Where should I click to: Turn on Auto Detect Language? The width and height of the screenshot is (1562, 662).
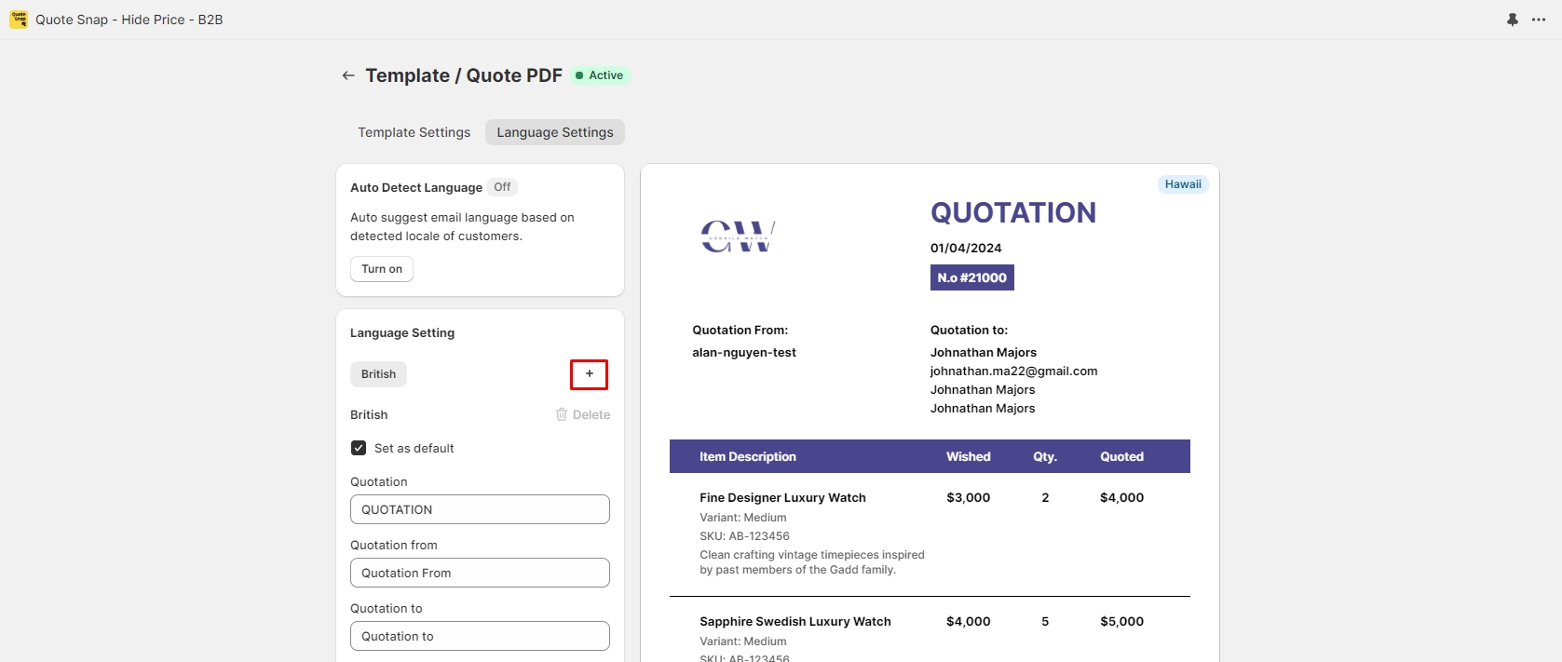[x=382, y=269]
